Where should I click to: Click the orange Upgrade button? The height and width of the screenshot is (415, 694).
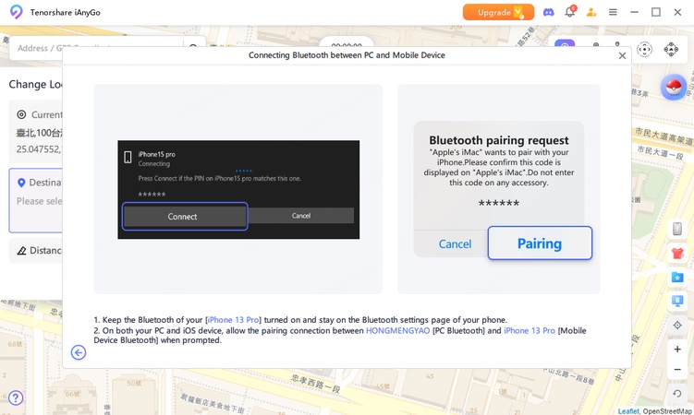(498, 12)
